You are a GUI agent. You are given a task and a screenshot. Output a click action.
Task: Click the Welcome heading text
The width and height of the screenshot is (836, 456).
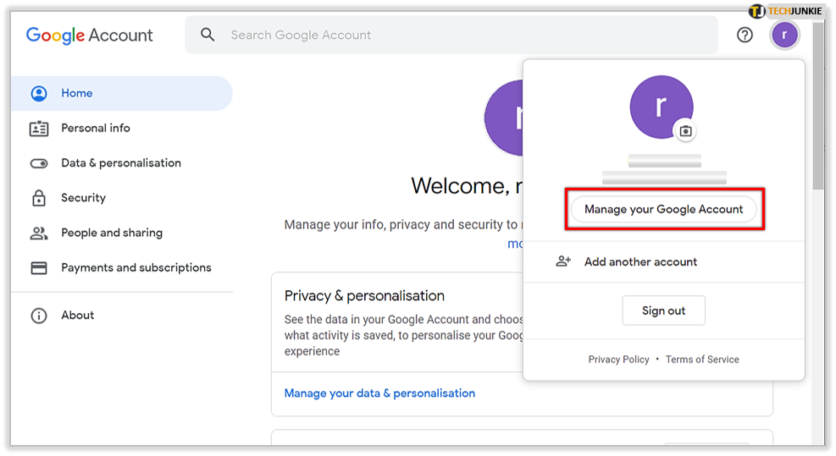point(467,185)
